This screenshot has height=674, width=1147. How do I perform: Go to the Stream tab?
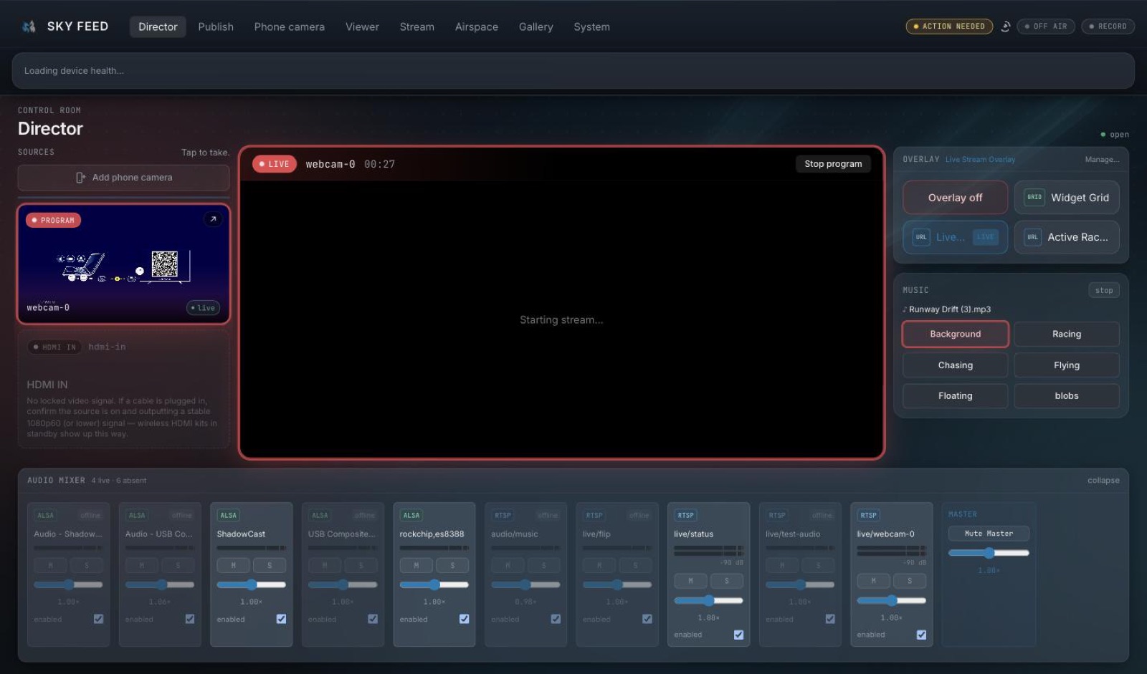pyautogui.click(x=417, y=27)
